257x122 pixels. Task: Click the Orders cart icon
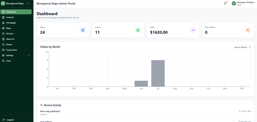click(x=3, y=44)
